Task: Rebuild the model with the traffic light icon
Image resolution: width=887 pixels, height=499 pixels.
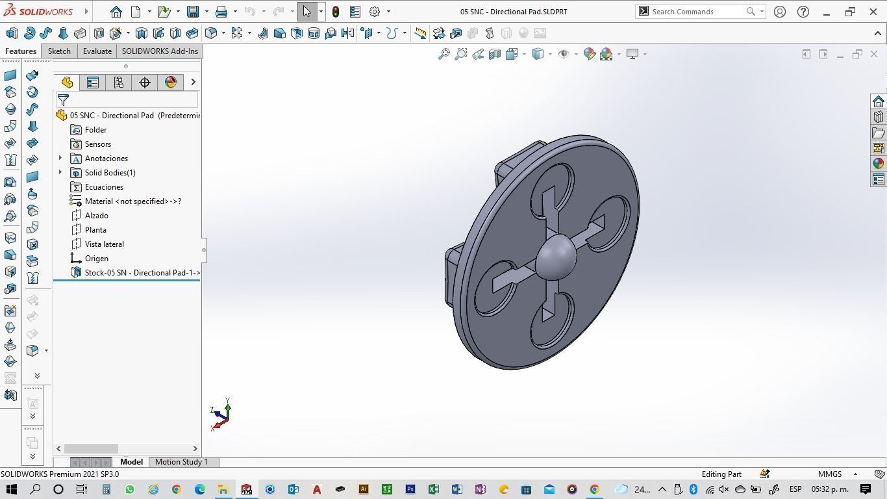Action: coord(335,12)
